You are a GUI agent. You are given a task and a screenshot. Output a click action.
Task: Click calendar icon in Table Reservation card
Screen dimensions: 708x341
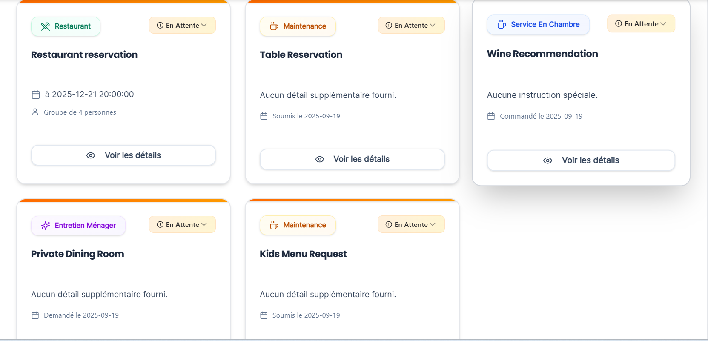tap(264, 116)
